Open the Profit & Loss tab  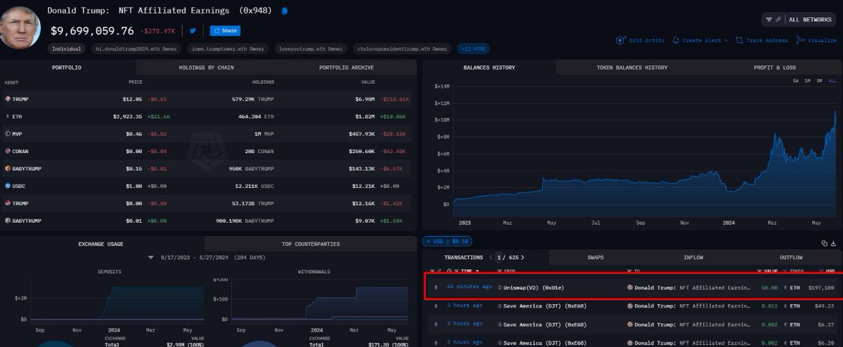775,67
